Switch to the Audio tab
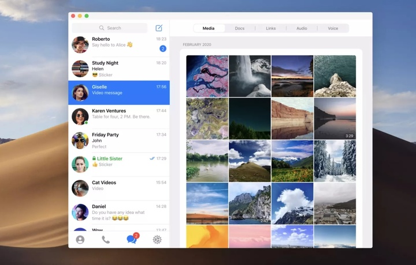The width and height of the screenshot is (416, 265). 302,28
